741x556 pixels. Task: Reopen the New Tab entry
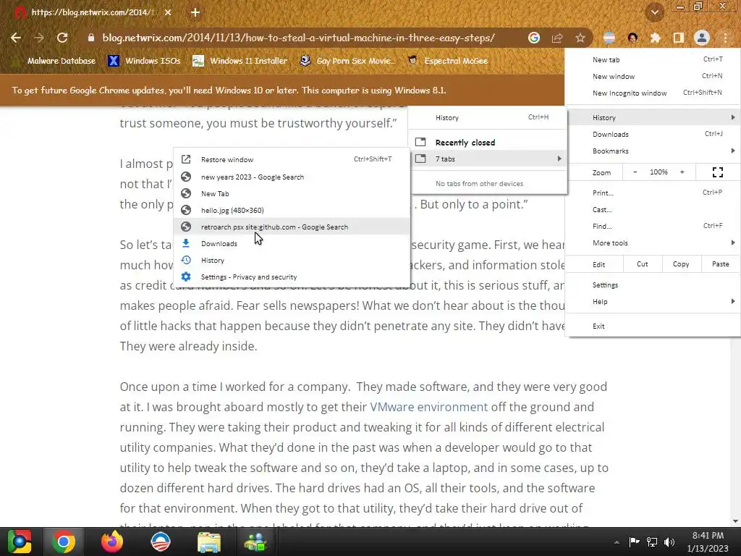pos(292,193)
